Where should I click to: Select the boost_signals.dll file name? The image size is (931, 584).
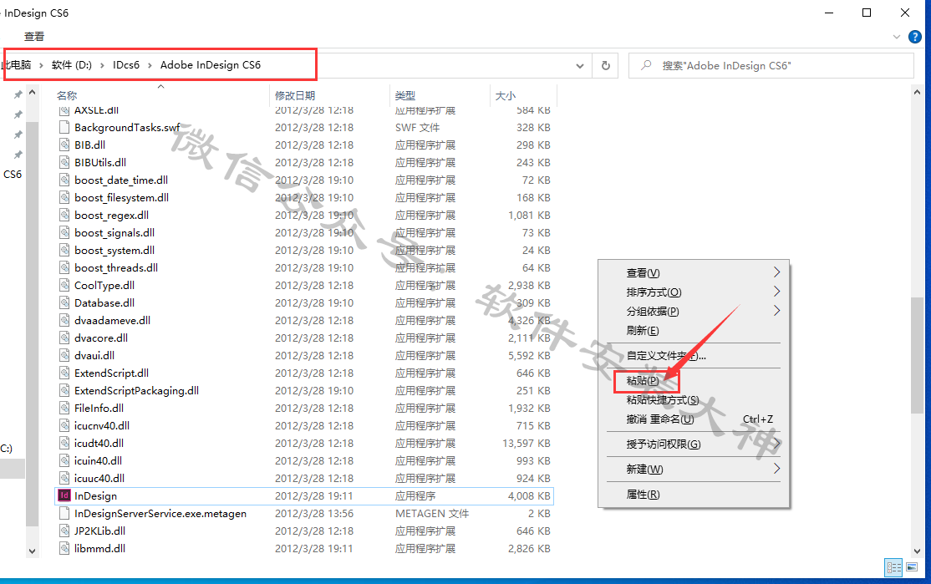114,232
